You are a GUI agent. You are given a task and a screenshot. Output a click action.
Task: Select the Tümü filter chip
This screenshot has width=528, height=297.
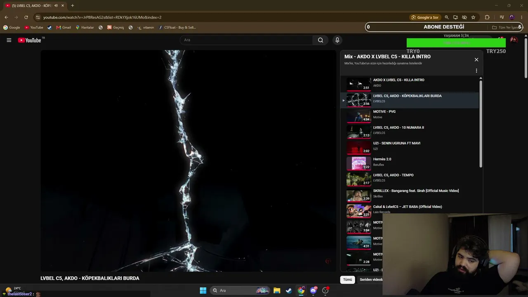coord(348,280)
